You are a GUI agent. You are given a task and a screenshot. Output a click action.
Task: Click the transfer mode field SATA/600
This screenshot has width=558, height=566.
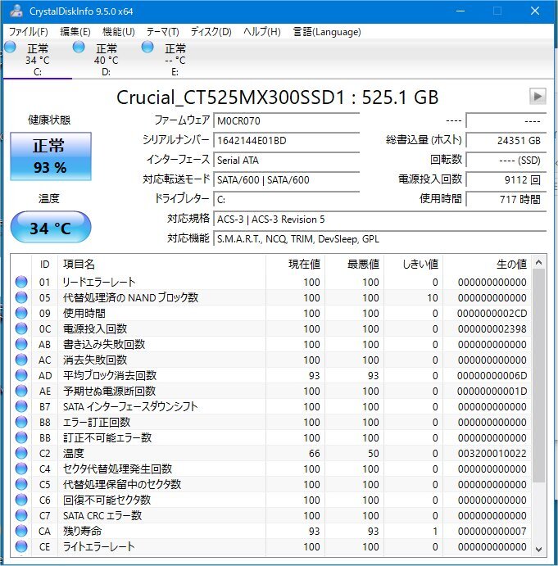(287, 179)
